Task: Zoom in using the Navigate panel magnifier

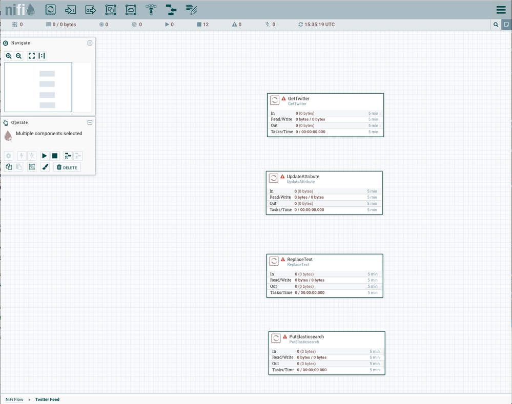Action: pyautogui.click(x=9, y=56)
